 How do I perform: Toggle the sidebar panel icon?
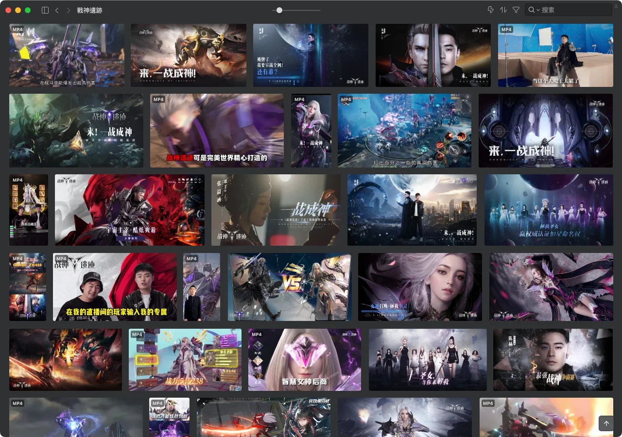pyautogui.click(x=45, y=10)
